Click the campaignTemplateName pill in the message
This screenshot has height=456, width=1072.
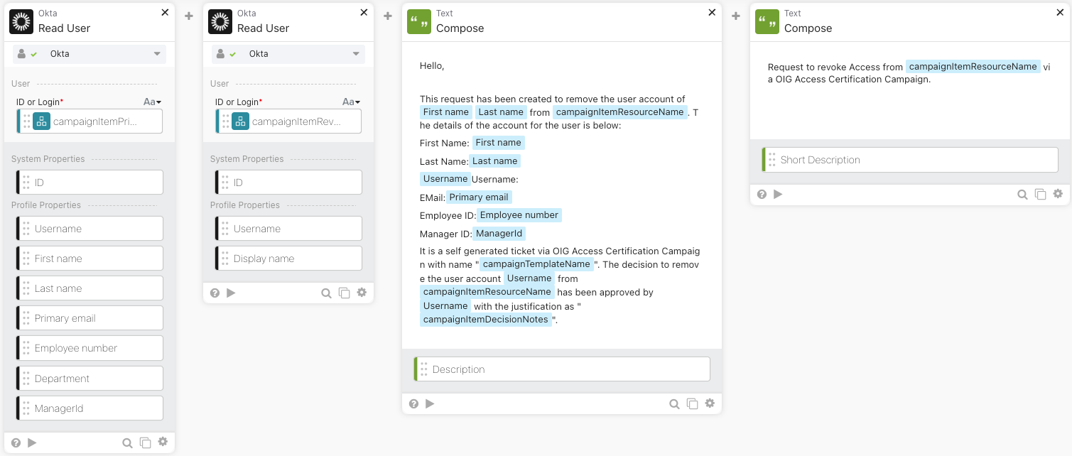(536, 264)
